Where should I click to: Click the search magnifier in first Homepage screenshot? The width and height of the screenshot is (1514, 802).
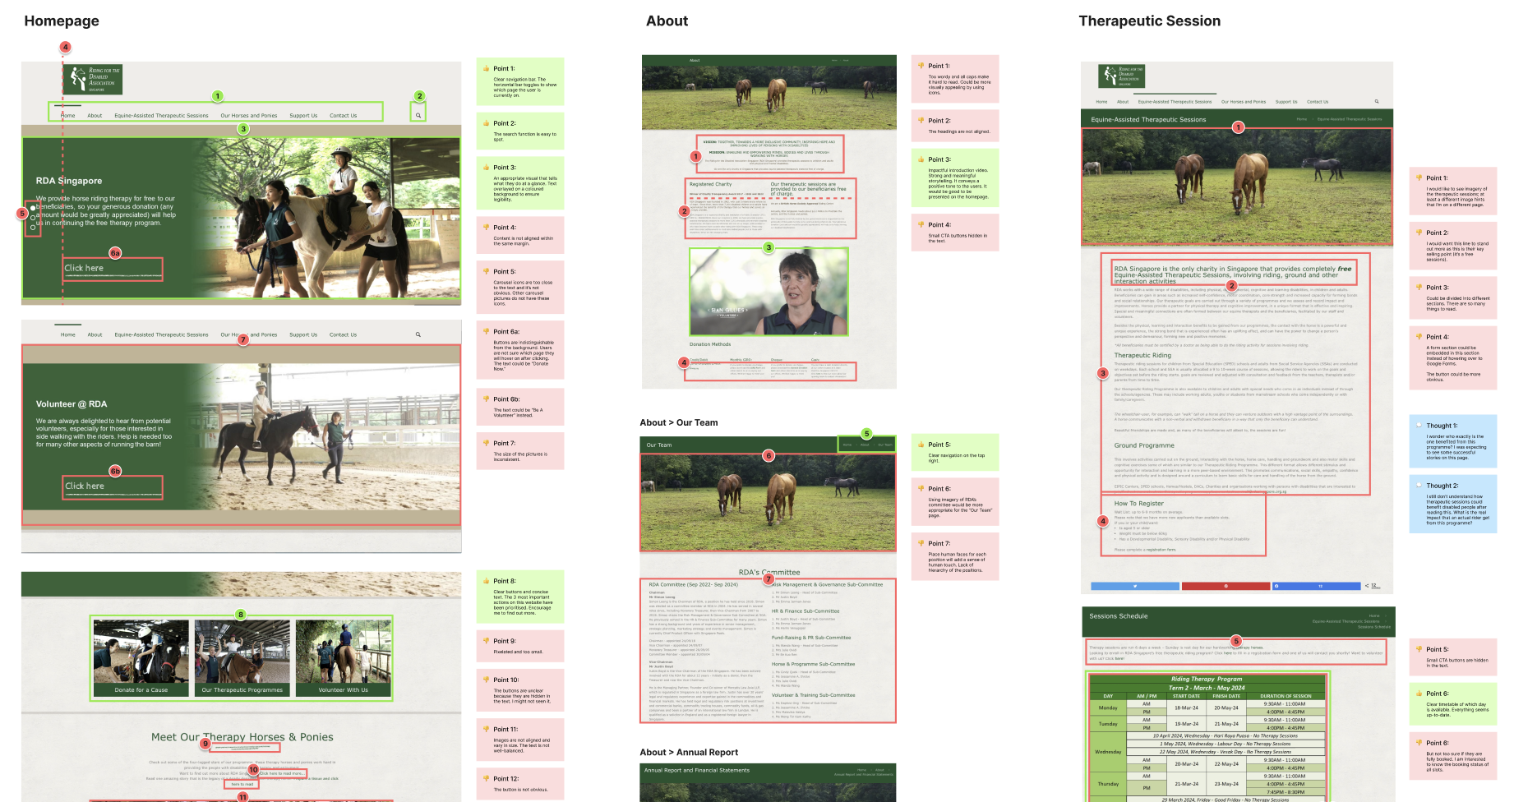click(x=418, y=116)
